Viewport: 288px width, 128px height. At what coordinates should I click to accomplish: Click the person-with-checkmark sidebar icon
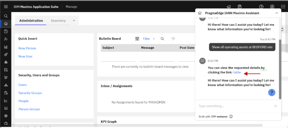[6, 39]
